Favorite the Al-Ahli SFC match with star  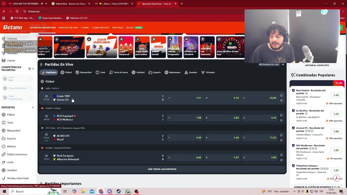tap(281, 140)
